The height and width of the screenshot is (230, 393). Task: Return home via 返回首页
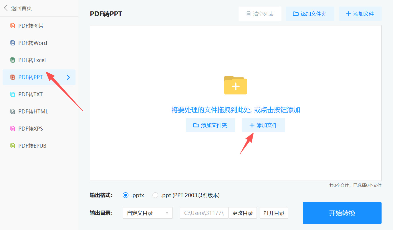[21, 8]
